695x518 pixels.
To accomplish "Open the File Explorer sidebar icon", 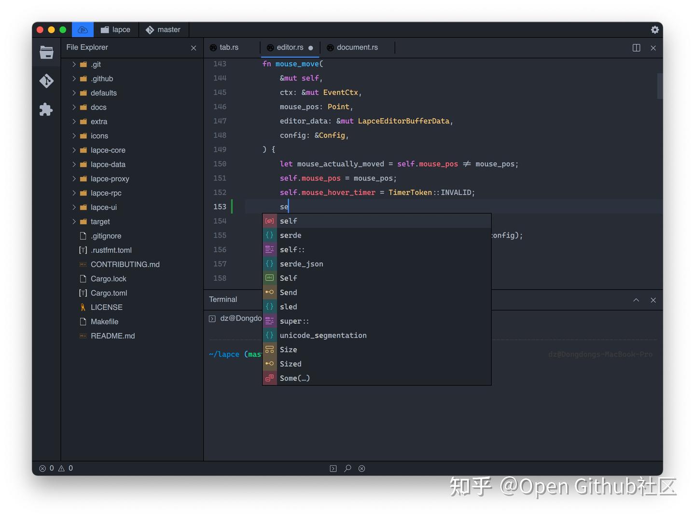I will (46, 52).
